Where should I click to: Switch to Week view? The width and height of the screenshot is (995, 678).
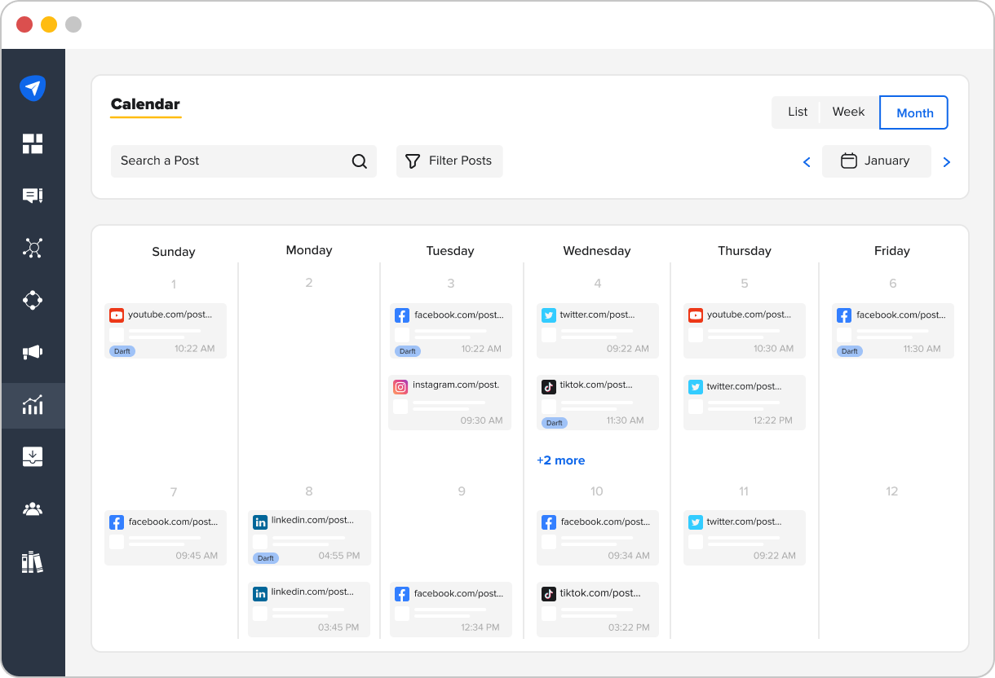point(848,112)
